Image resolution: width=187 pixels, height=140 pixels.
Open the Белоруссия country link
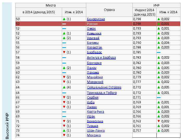tap(96, 19)
